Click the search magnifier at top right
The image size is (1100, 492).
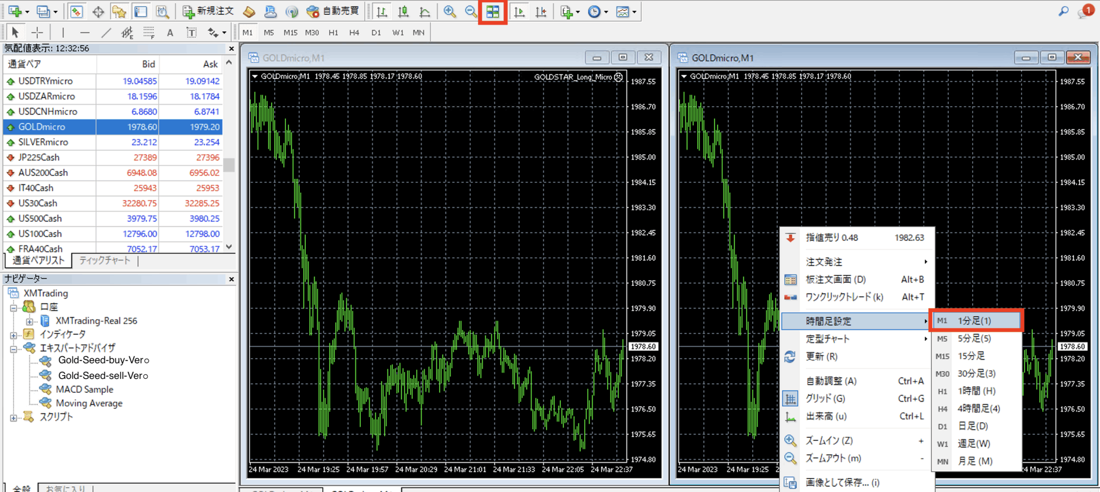tap(1063, 11)
